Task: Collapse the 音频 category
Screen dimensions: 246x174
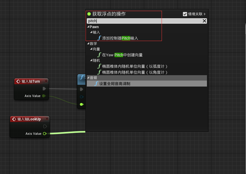Action: (x=88, y=78)
